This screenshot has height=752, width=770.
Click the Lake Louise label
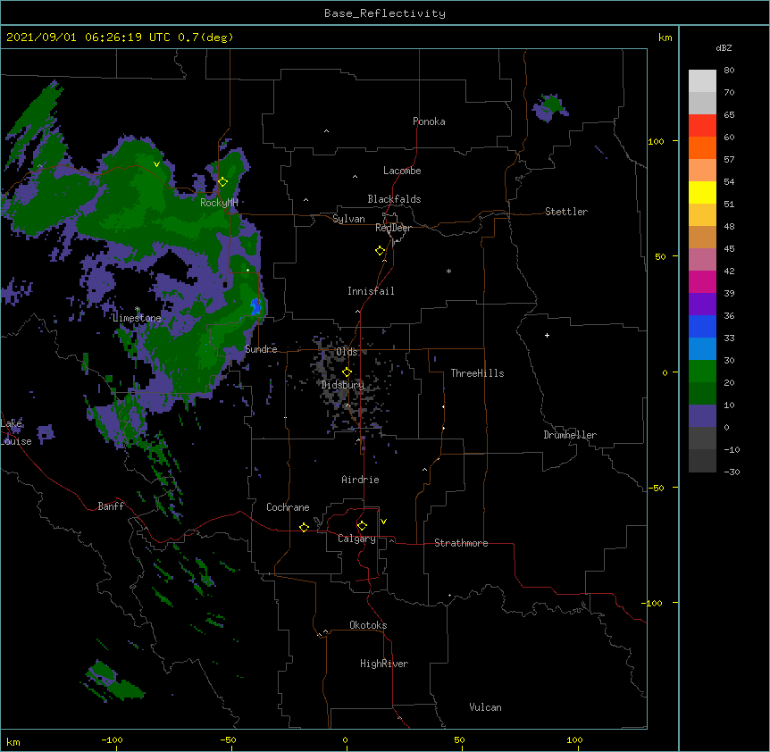[x=16, y=432]
